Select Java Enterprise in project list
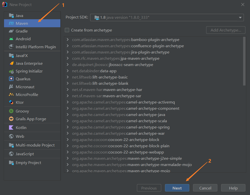Image resolution: width=250 pixels, height=195 pixels. tap(32, 63)
